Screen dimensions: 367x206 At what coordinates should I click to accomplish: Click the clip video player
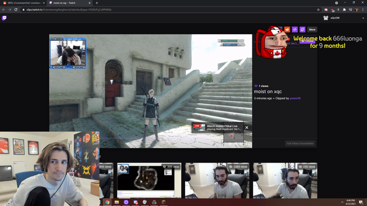click(x=151, y=91)
